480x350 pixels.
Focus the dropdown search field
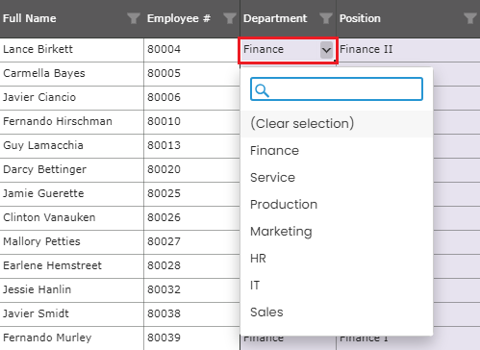[337, 89]
